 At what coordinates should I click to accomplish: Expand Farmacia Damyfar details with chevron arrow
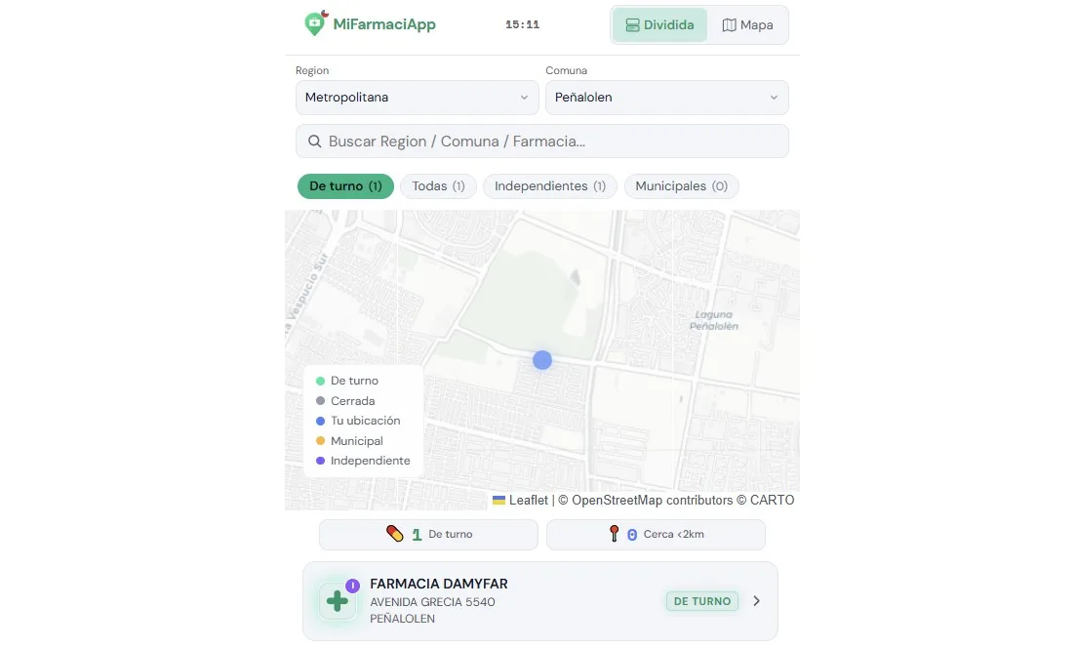756,601
